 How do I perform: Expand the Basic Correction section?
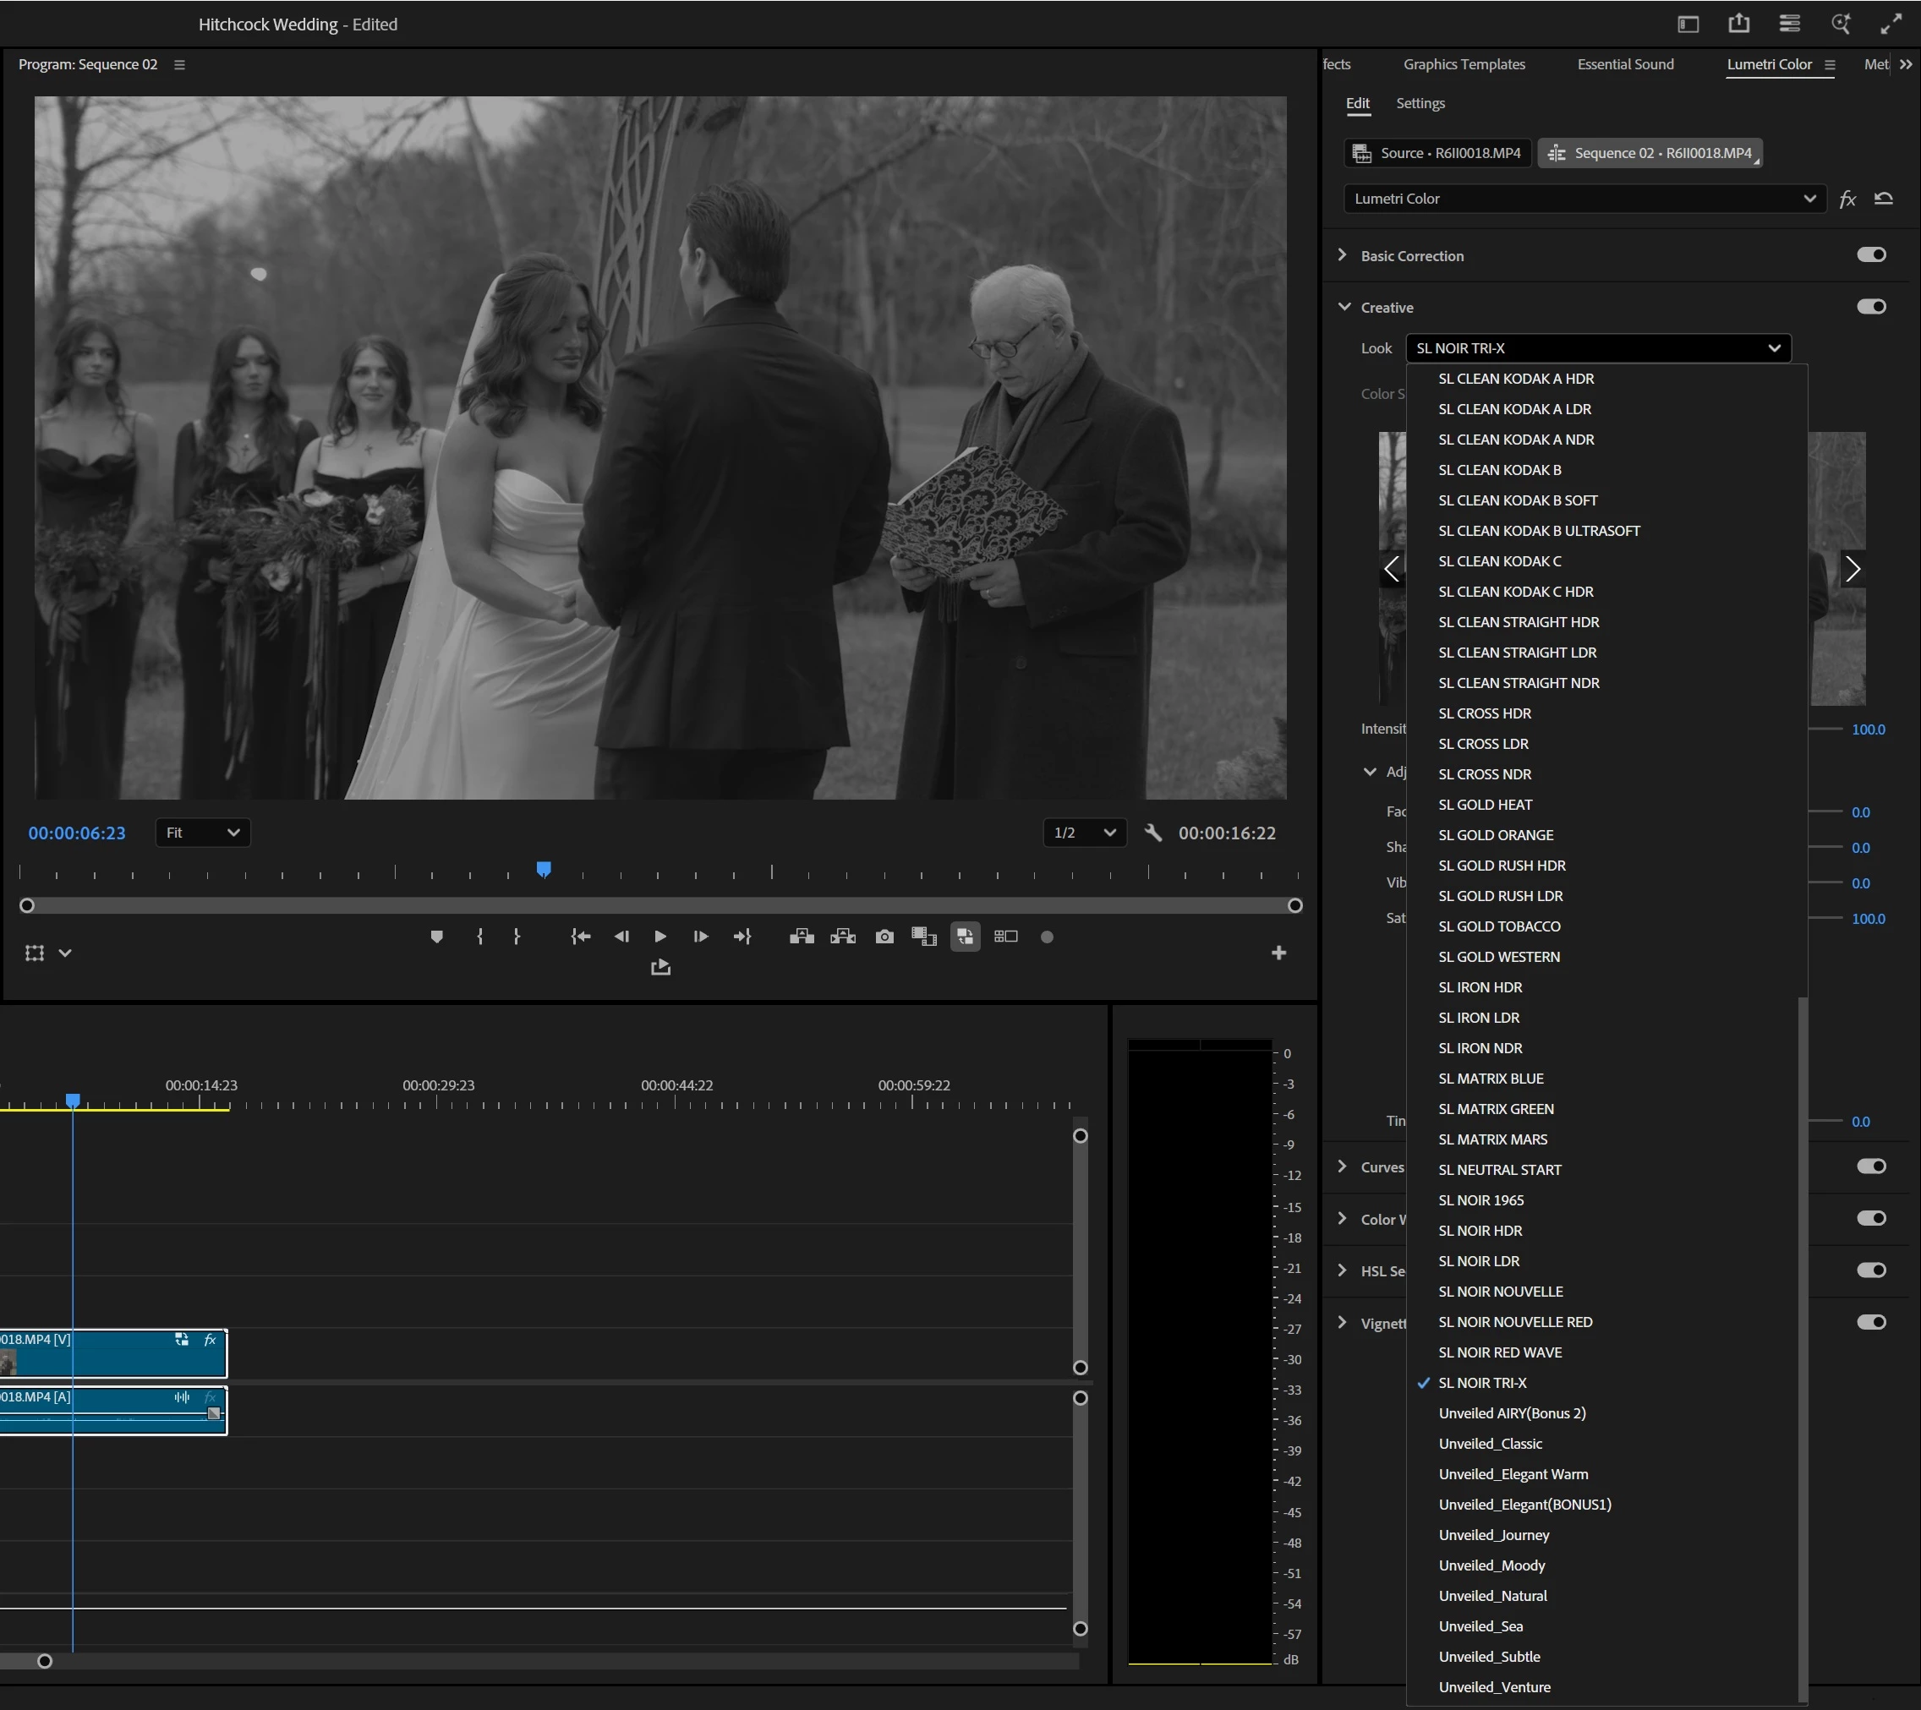pos(1342,254)
